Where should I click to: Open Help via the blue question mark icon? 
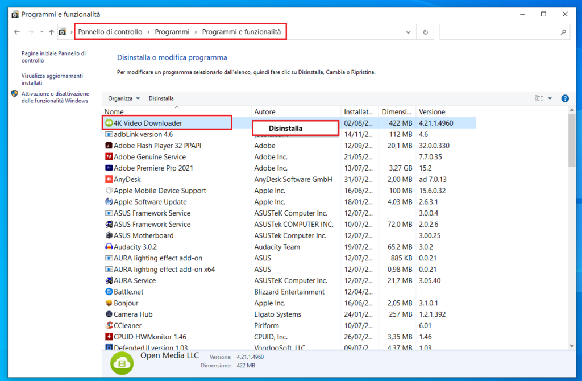564,98
